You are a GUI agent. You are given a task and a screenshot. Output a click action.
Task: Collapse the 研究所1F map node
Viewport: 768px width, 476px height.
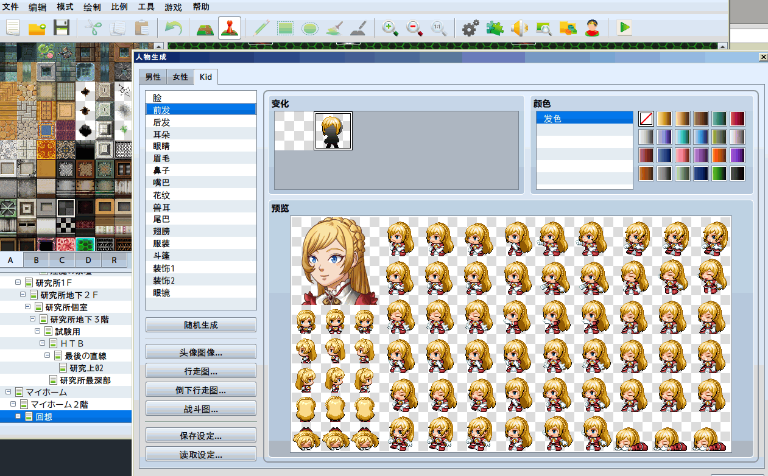pos(18,282)
